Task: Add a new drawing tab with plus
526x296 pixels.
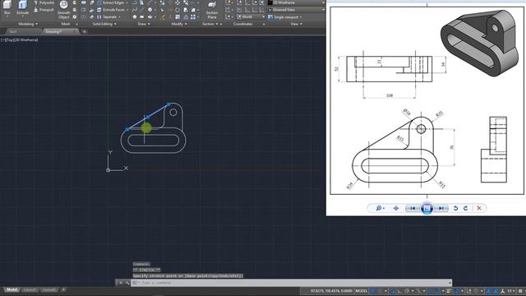Action: [84, 31]
